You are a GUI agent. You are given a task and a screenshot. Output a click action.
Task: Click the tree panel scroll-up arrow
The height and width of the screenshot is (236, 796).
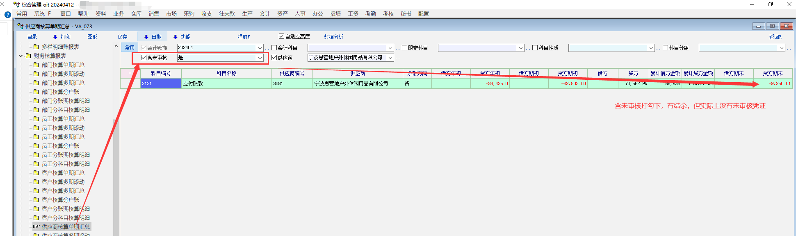pos(116,47)
